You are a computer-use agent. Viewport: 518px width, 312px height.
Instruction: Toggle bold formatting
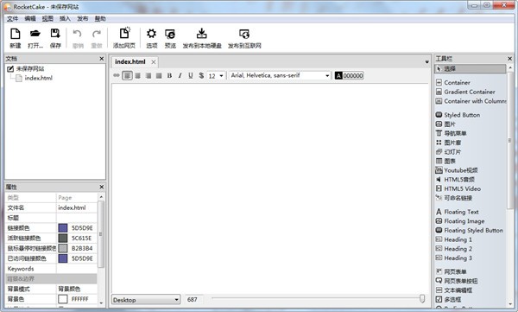tap(169, 75)
